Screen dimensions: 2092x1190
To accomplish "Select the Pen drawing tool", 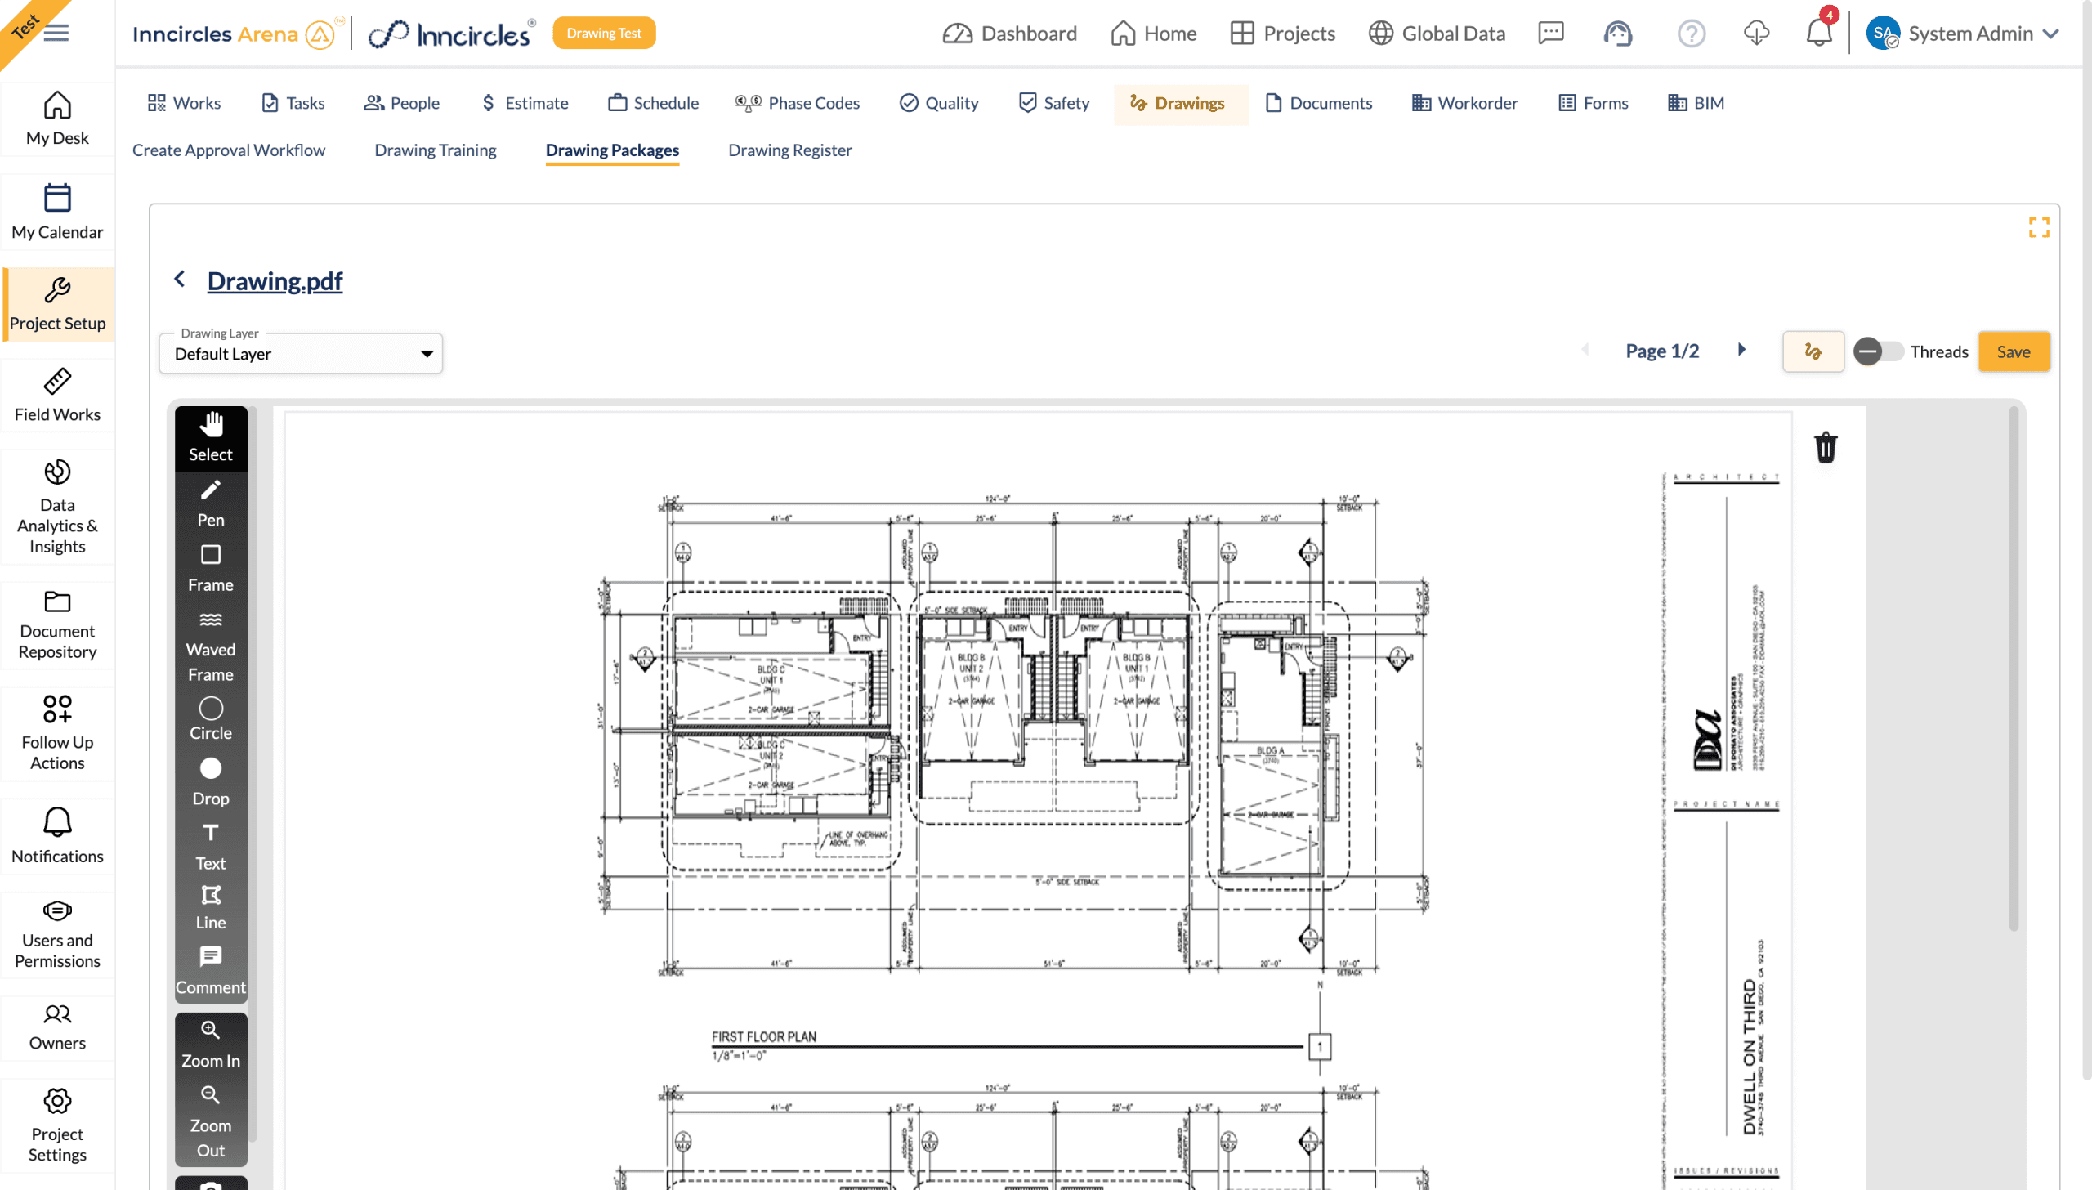I will [211, 503].
